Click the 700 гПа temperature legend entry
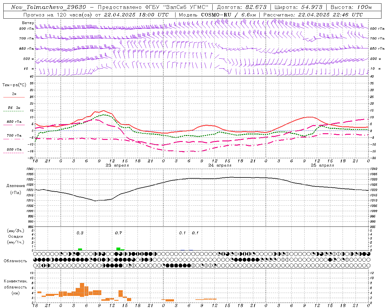 14,136
